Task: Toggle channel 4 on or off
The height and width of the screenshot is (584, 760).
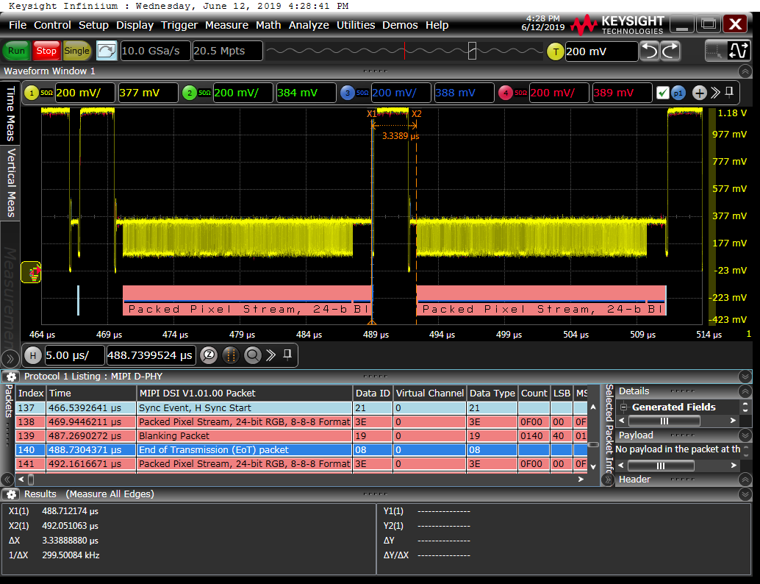Action: click(506, 93)
